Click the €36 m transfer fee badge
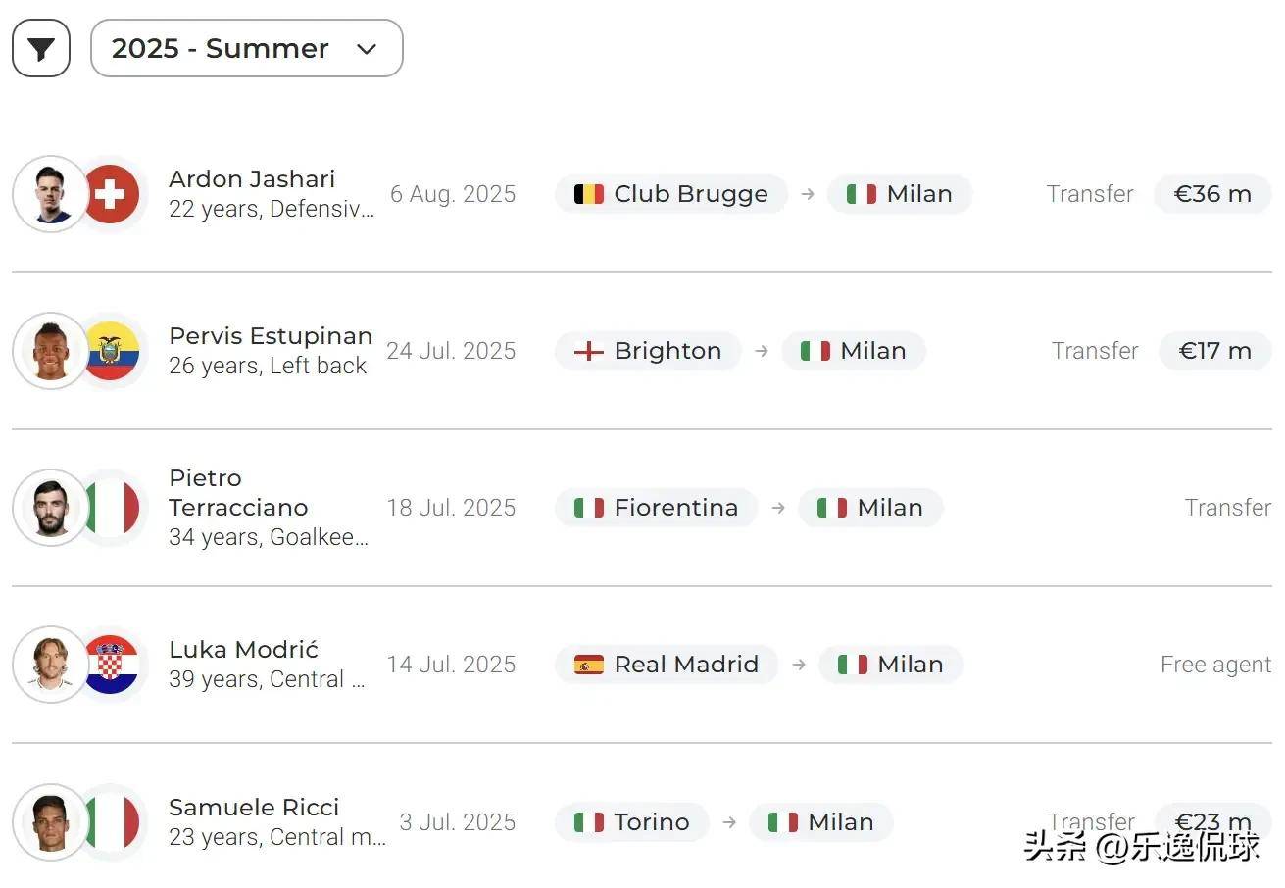The image size is (1285, 888). (x=1212, y=194)
